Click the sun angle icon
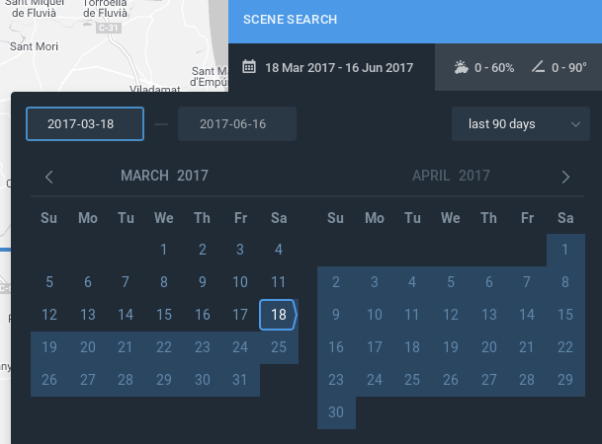 coord(538,68)
